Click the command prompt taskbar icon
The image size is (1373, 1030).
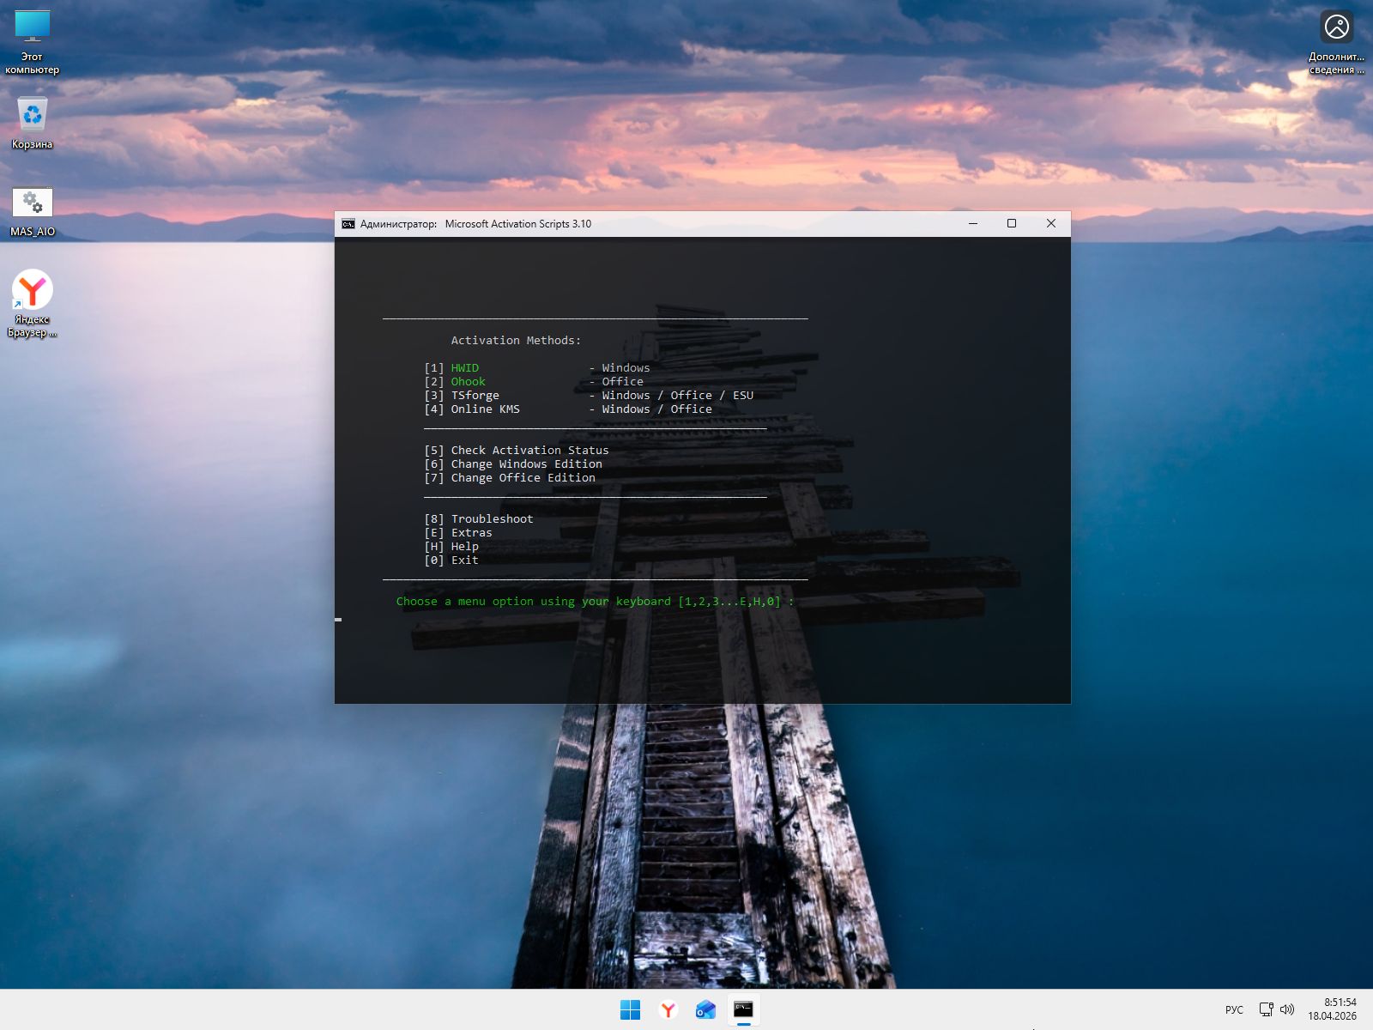point(743,1010)
